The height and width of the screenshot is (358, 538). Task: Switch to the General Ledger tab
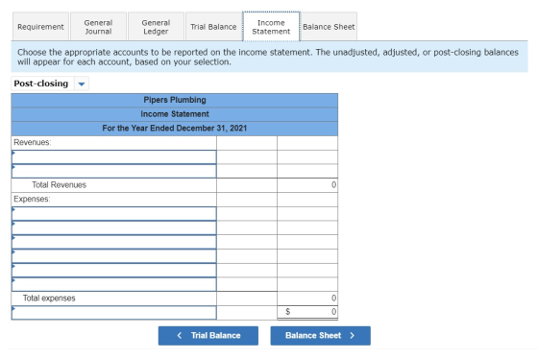[156, 27]
